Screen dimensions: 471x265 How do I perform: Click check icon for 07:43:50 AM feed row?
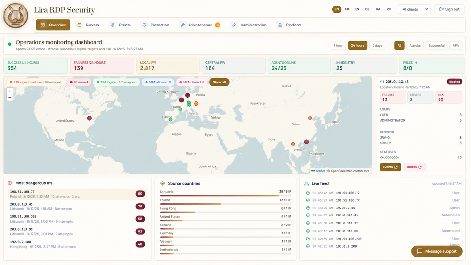point(308,223)
